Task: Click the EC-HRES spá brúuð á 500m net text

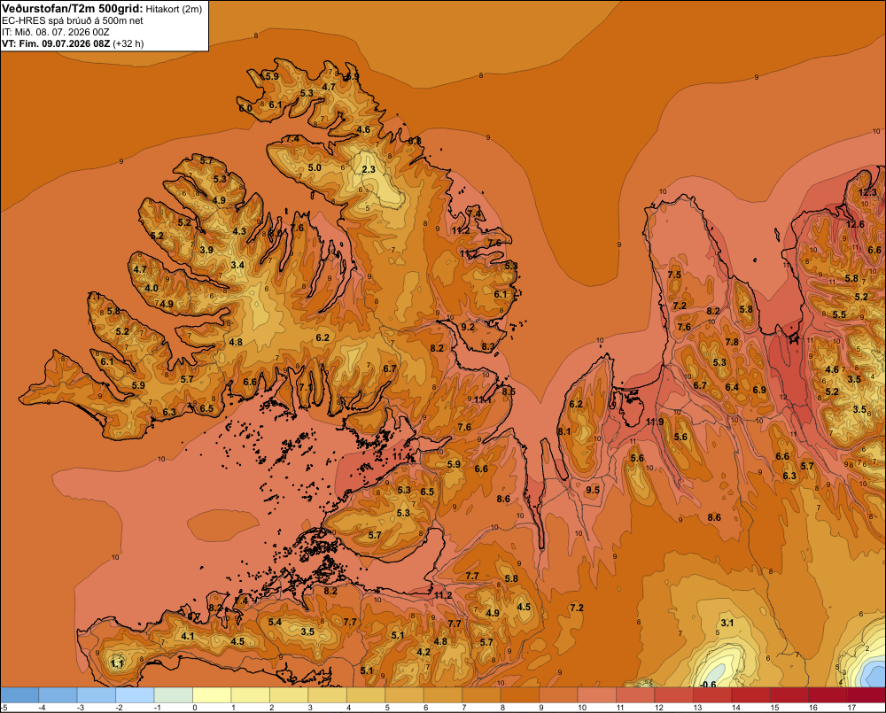Action: tap(73, 21)
